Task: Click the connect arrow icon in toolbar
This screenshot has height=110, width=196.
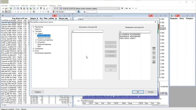Action: point(3,8)
